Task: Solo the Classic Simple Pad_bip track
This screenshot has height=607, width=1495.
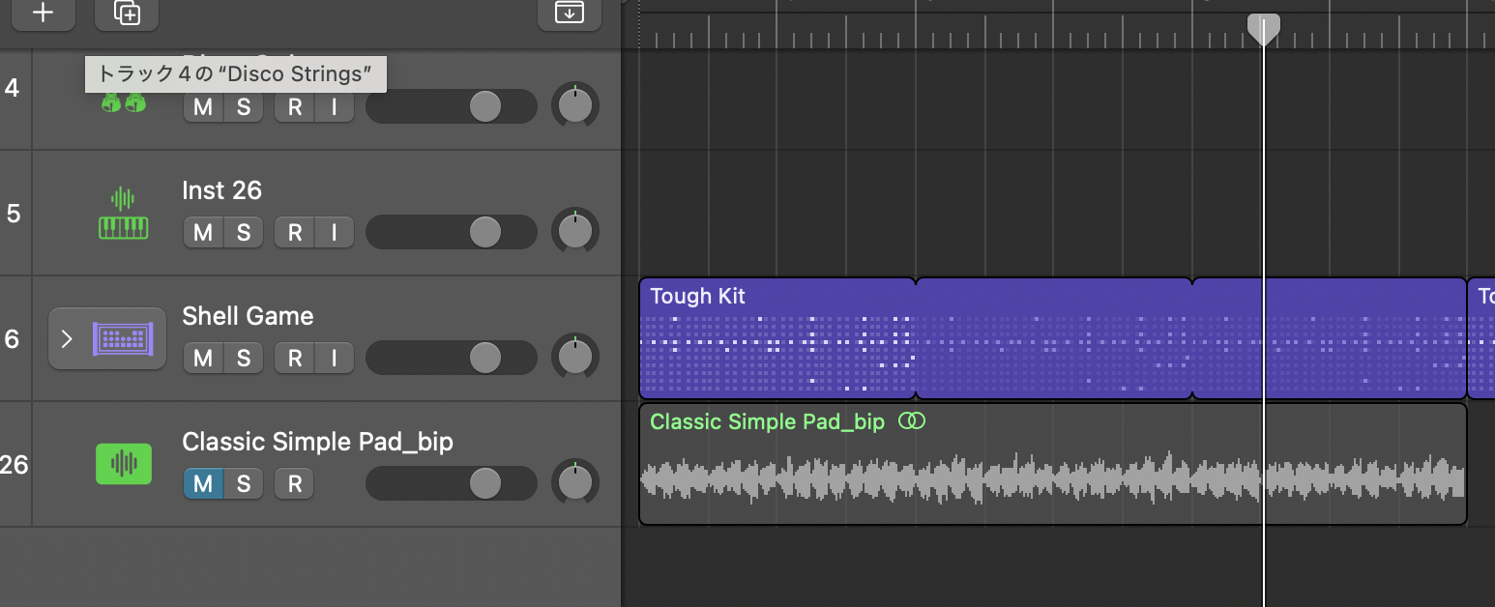Action: [244, 483]
